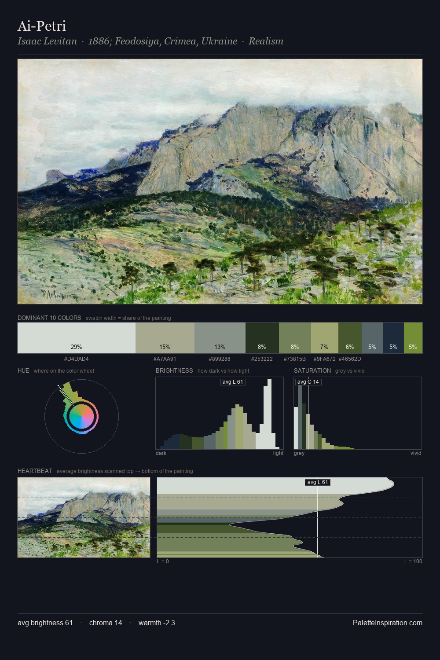Click the 'grey' saturation axis label
The image size is (440, 660).
(x=299, y=453)
